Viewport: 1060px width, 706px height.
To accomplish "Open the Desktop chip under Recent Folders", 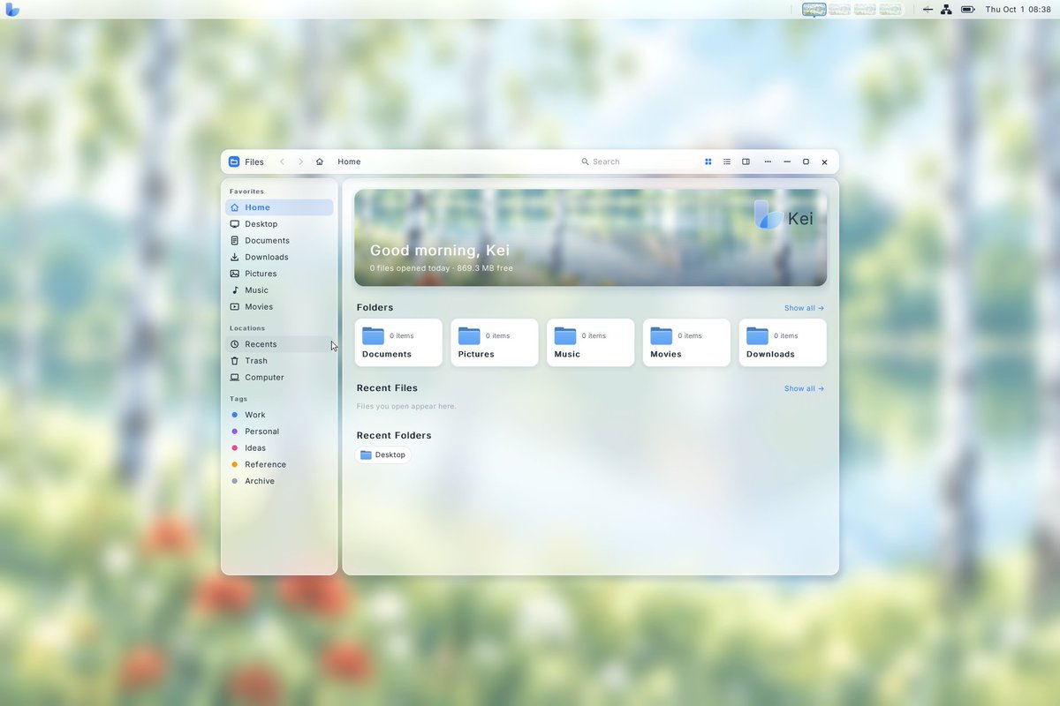I will pos(383,455).
